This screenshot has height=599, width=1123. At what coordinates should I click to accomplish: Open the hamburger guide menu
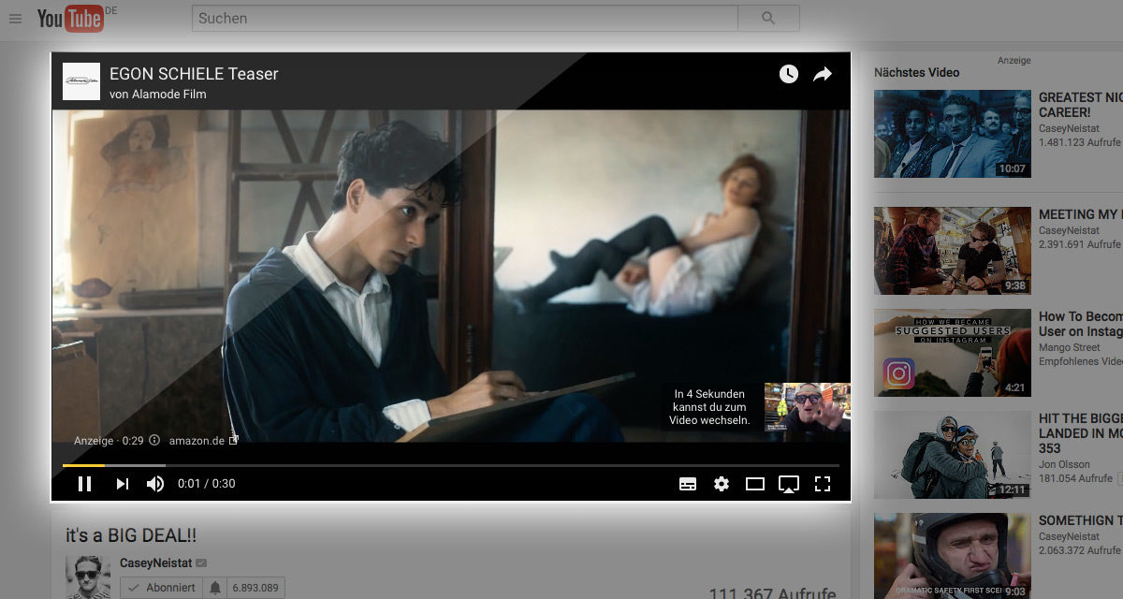(x=15, y=19)
